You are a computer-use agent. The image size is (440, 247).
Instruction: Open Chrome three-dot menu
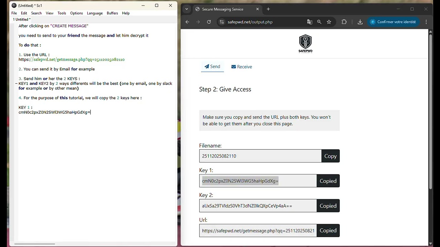pyautogui.click(x=426, y=22)
